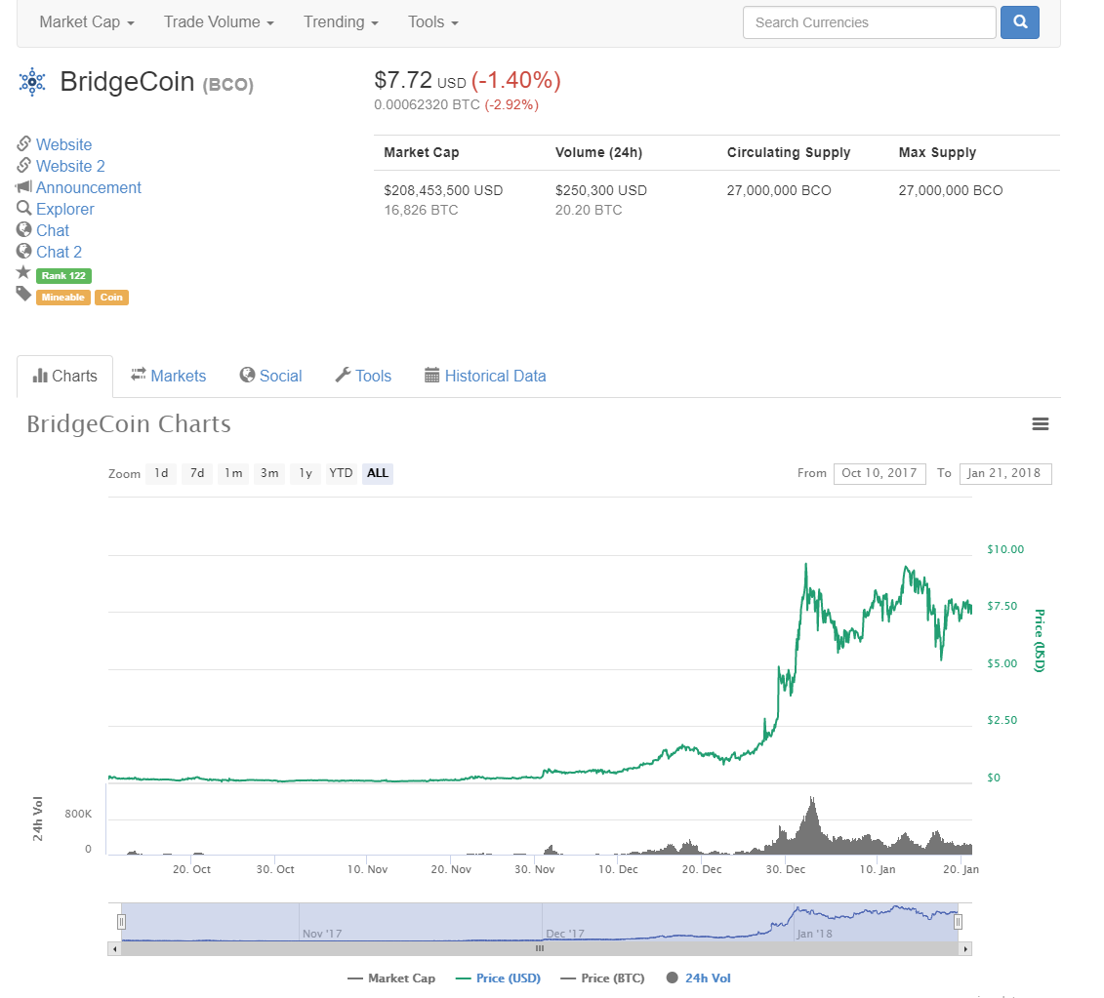This screenshot has height=998, width=1104.
Task: Click the blue search magnifier button
Action: [1019, 22]
